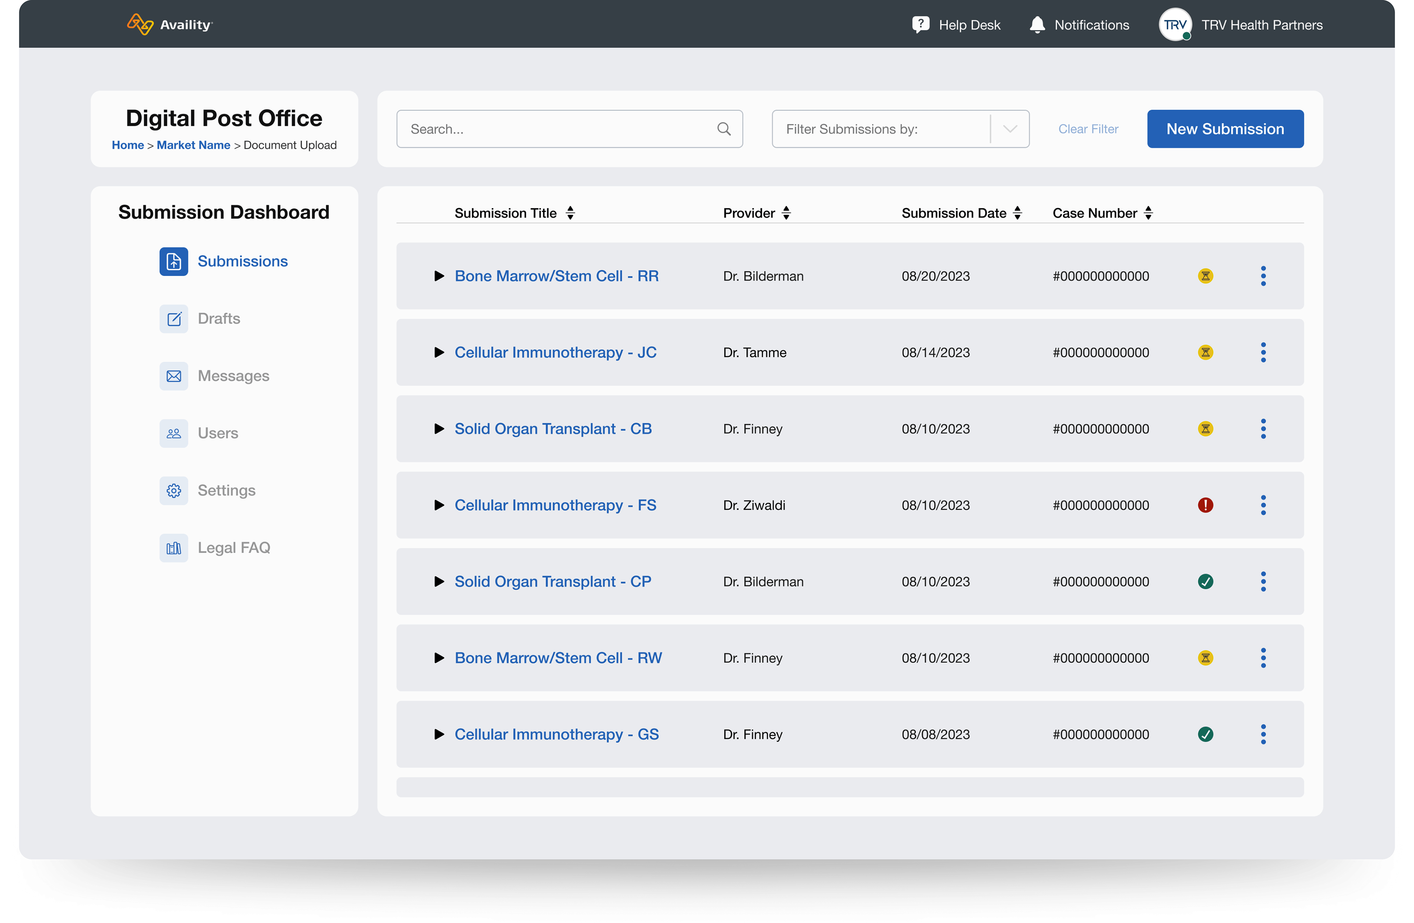Click the Clear Filter link
This screenshot has width=1414, height=923.
1088,129
